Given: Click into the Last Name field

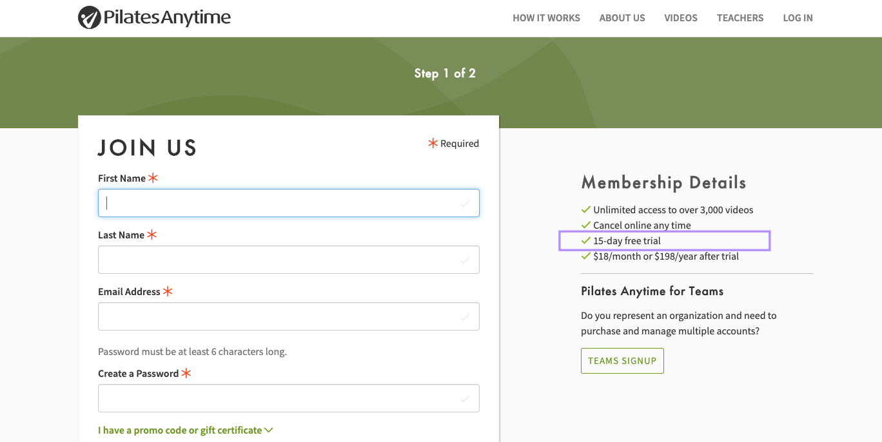Looking at the screenshot, I should (288, 260).
